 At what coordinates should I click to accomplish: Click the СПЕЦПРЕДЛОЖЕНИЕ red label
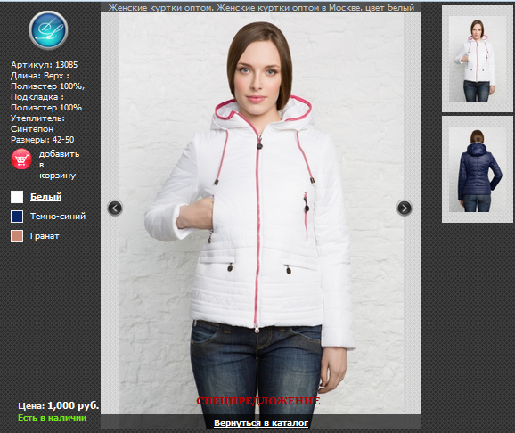258,401
